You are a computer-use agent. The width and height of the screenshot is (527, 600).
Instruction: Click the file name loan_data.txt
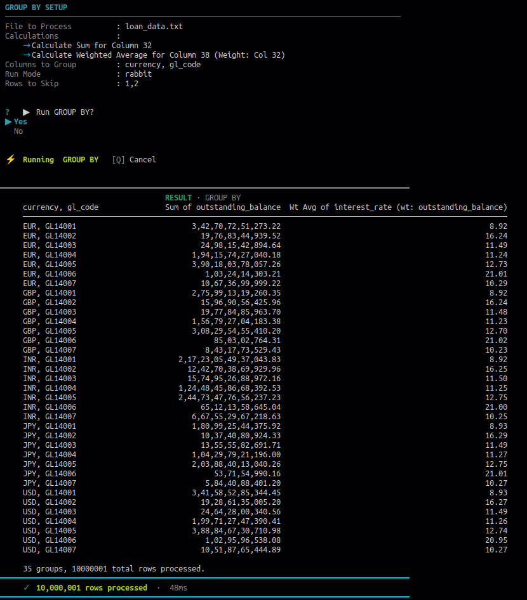tap(154, 27)
